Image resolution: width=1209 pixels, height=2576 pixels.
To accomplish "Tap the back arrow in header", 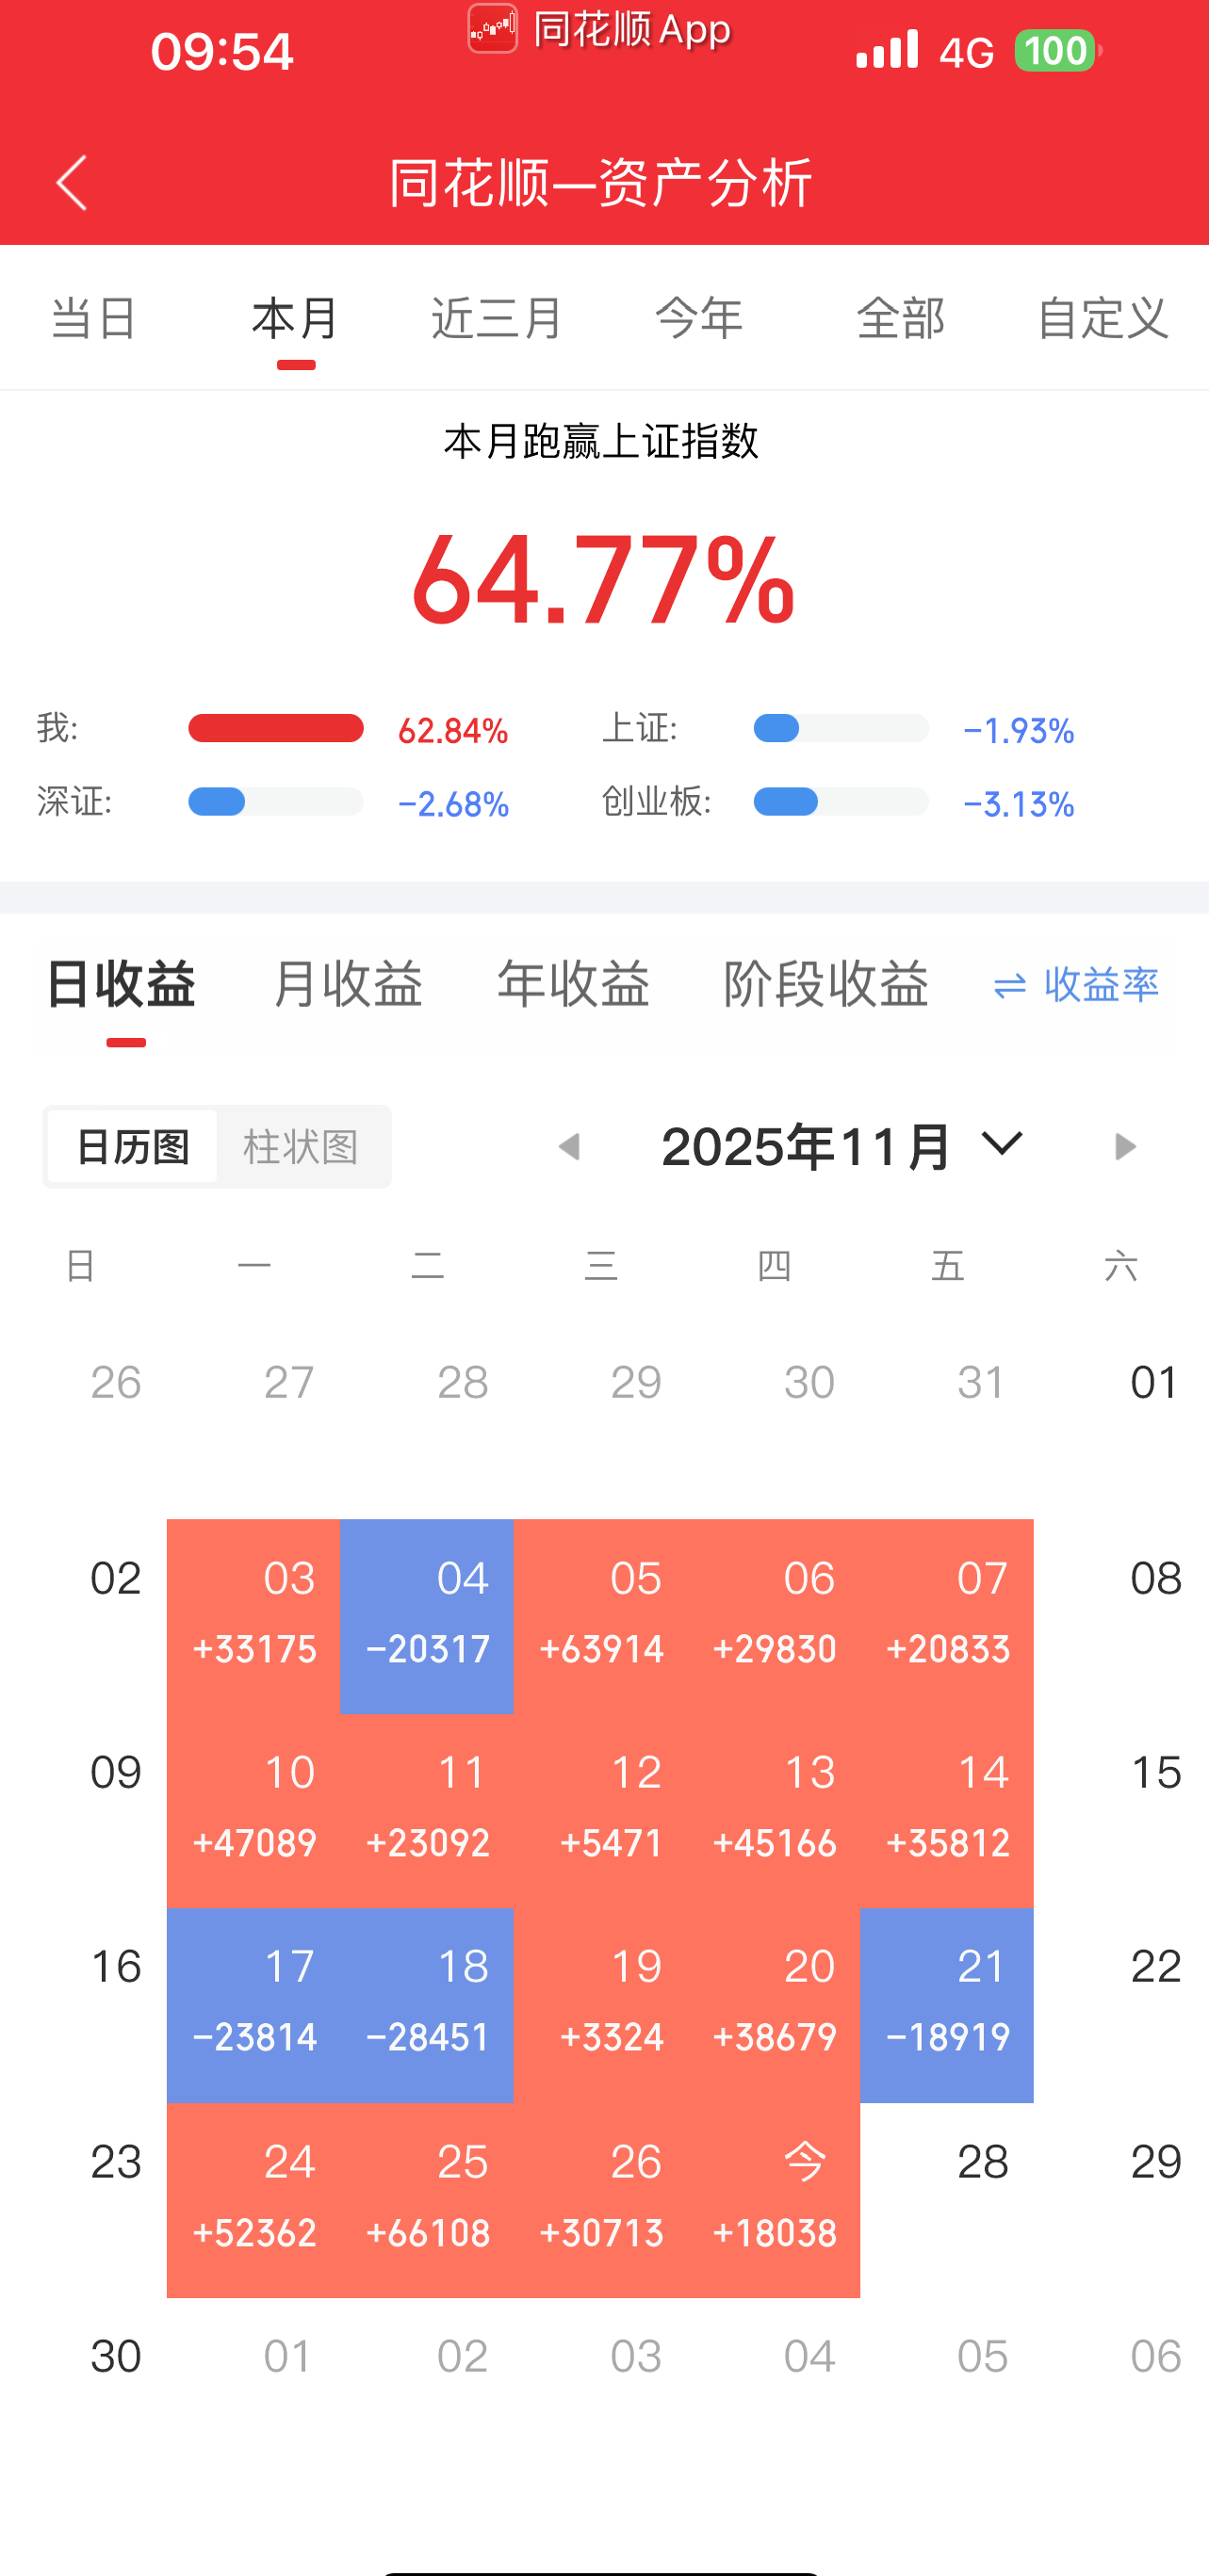I will click(72, 182).
